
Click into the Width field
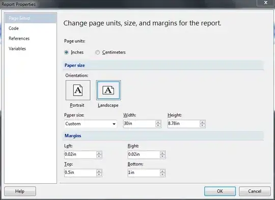140,124
